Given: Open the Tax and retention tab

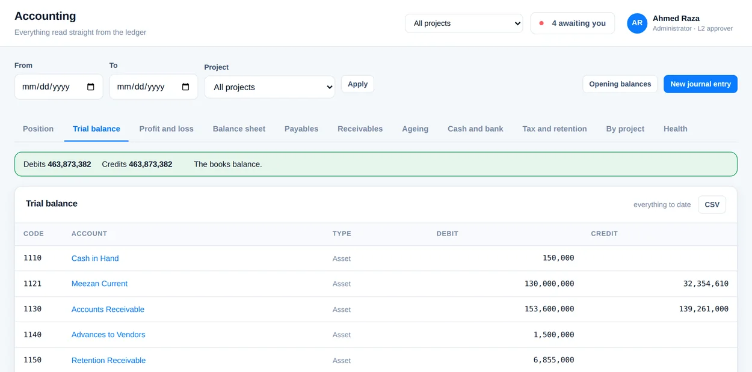Looking at the screenshot, I should [555, 129].
